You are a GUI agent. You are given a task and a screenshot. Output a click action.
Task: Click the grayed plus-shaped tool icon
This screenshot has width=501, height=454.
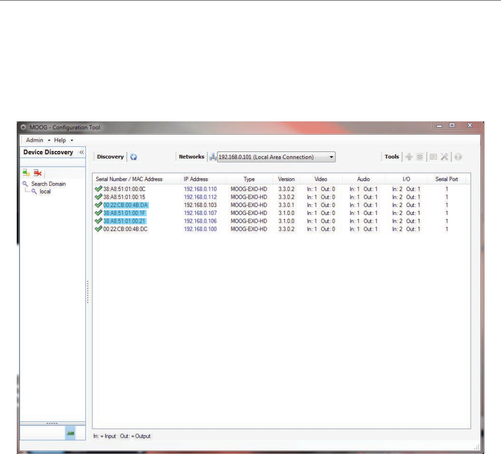point(409,157)
